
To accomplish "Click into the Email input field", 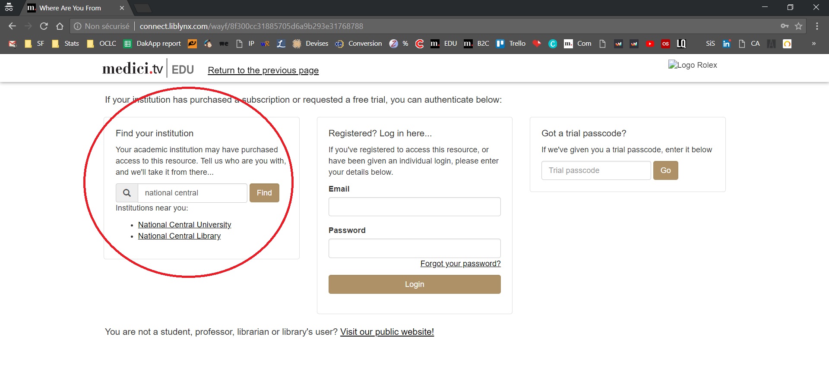I will pyautogui.click(x=414, y=207).
